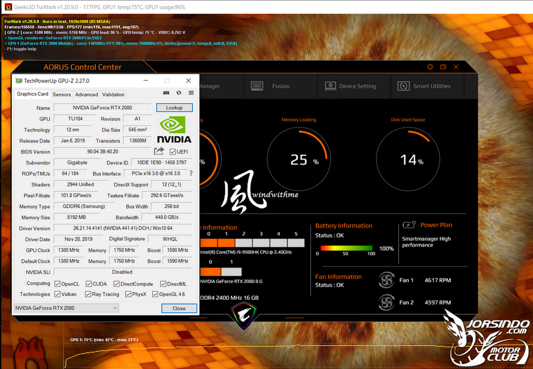The width and height of the screenshot is (533, 369).
Task: Click the Memory Loading 25% gauge
Action: [298, 159]
